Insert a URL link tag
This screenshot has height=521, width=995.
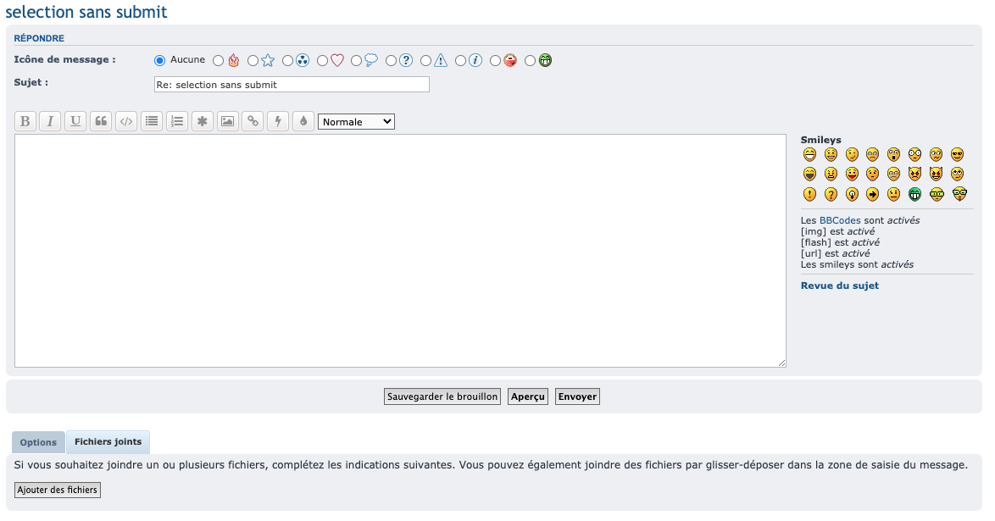[x=253, y=121]
